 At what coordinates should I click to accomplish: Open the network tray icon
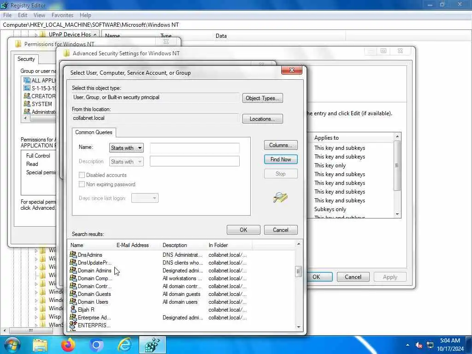coord(430,345)
